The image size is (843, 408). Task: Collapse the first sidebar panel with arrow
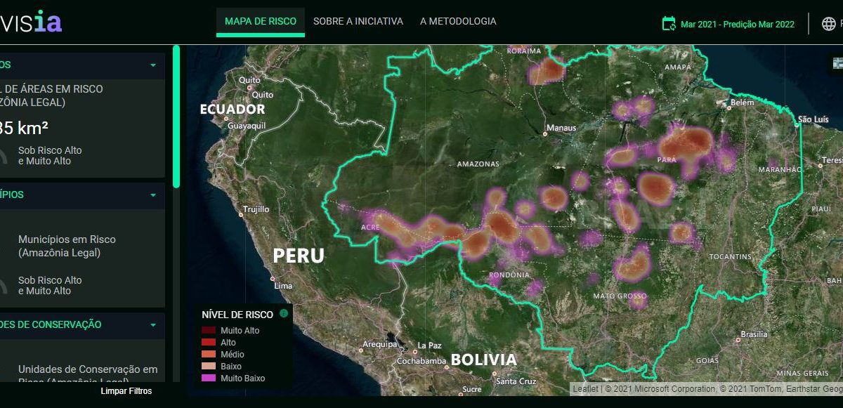coord(153,65)
